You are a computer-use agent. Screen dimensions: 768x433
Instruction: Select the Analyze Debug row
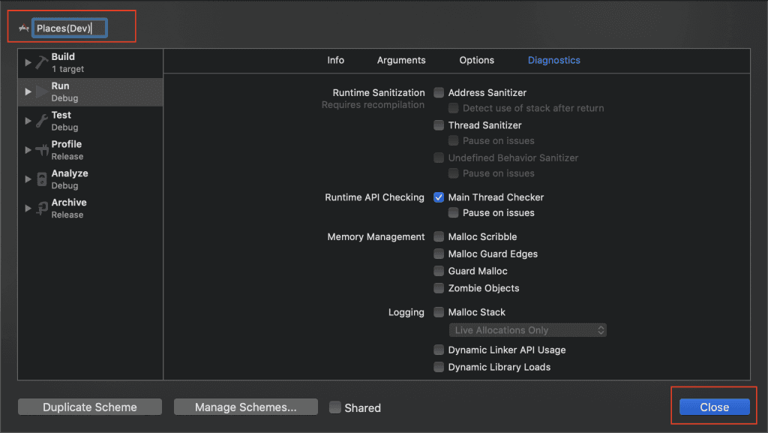coord(91,179)
